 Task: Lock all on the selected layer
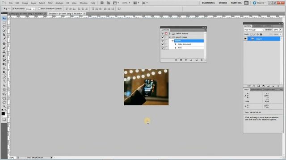click(x=261, y=34)
